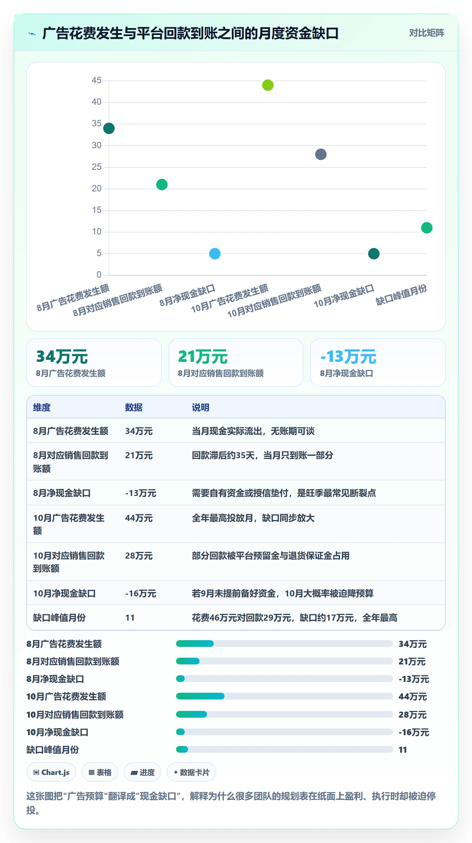Click the dark teal 10月净现金缺口 chart point
Image resolution: width=472 pixels, height=843 pixels.
click(374, 254)
